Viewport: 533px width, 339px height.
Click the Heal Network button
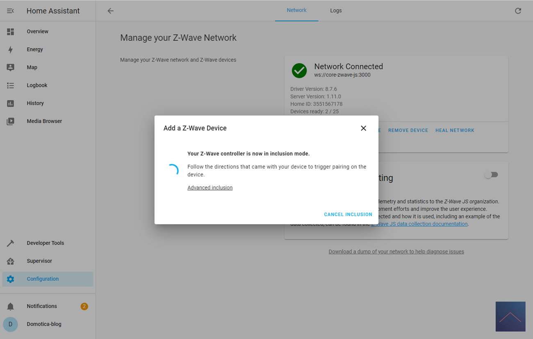[455, 131]
